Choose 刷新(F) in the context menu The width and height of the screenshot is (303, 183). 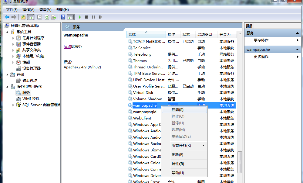coord(184,154)
